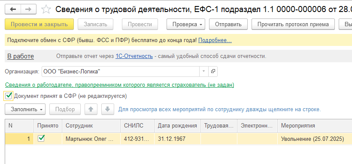Screen dimensions: 352x164
Task: Select the Мартынюк Олег employee cell
Action: click(x=91, y=139)
